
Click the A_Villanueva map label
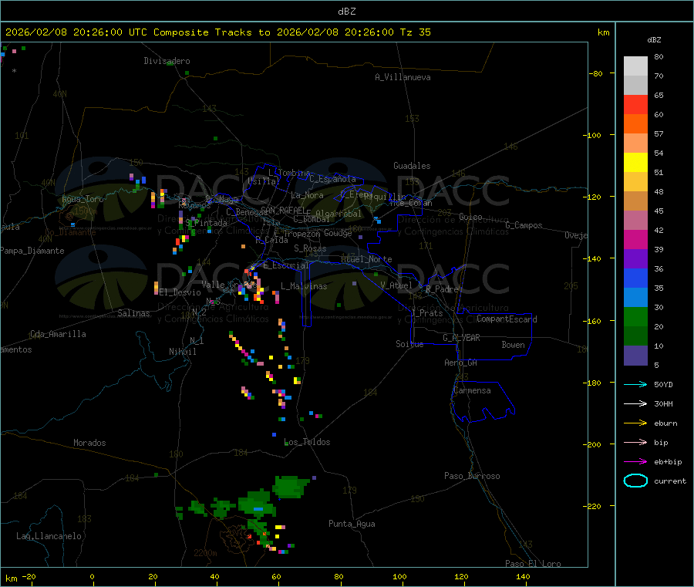[x=403, y=77]
